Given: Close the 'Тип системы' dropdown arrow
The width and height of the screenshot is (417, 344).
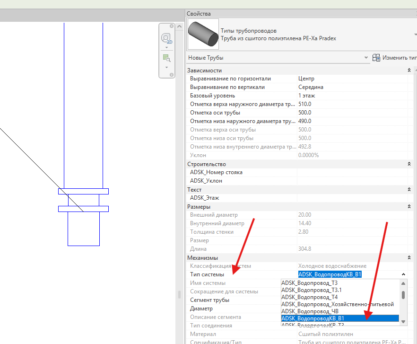Looking at the screenshot, I should 403,274.
